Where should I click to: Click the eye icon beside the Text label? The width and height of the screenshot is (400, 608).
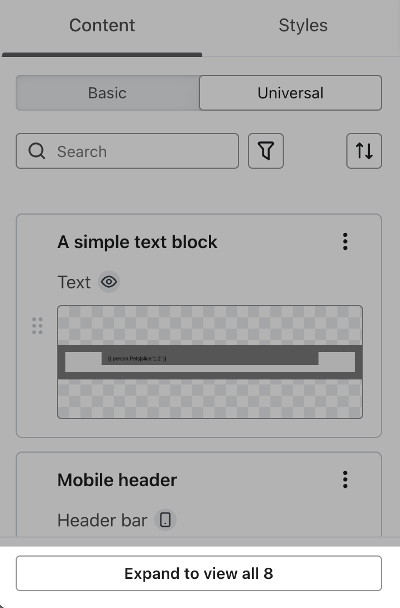(x=108, y=282)
